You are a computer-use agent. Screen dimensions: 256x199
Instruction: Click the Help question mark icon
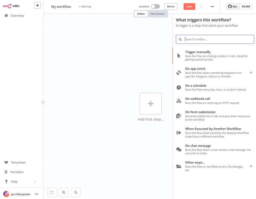pyautogui.click(x=6, y=181)
